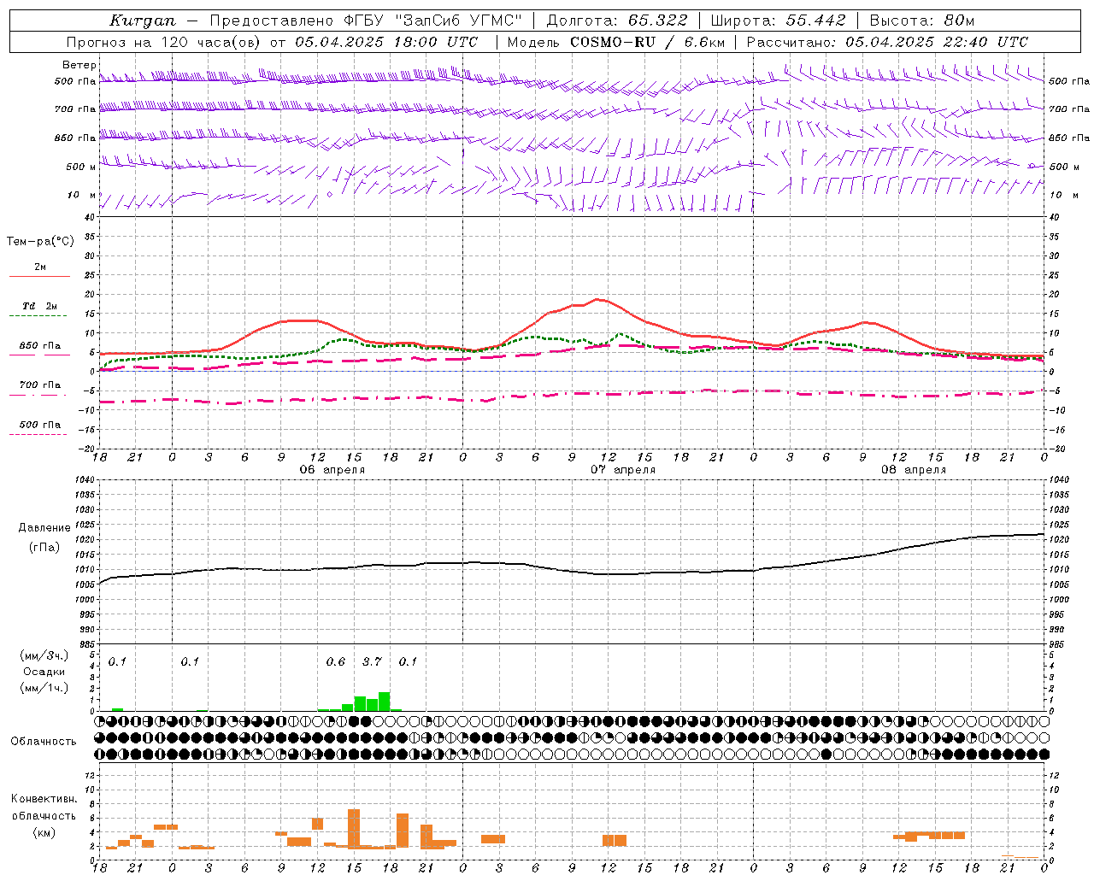Select the "Широта: 55.442" header value

pos(779,21)
